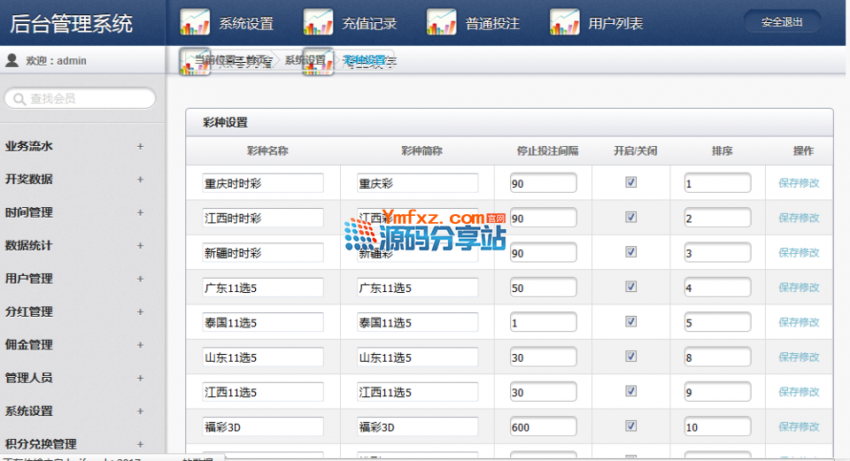Click the stop-interval field showing 600

point(543,427)
